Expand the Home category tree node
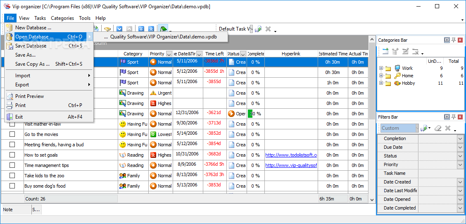 pos(381,76)
